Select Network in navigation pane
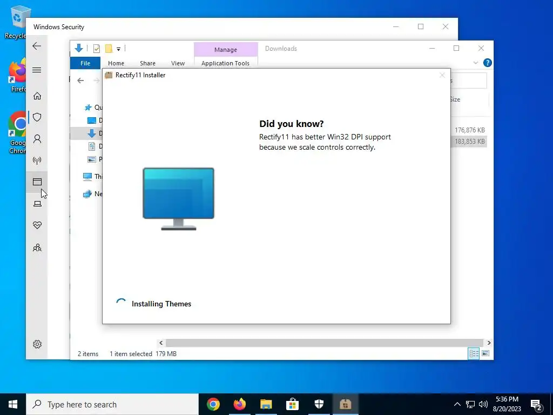 92,194
